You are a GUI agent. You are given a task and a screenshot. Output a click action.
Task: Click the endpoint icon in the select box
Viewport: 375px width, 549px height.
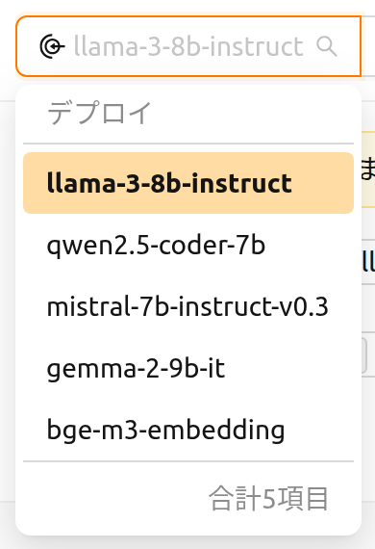click(52, 46)
